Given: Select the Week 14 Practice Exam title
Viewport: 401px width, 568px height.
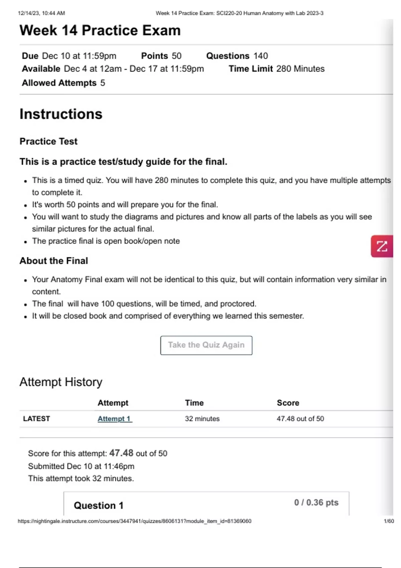Looking at the screenshot, I should point(100,30).
